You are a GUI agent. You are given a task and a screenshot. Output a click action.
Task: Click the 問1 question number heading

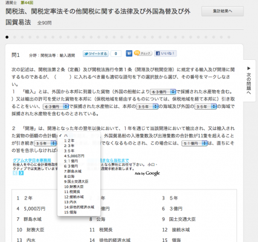[16, 55]
